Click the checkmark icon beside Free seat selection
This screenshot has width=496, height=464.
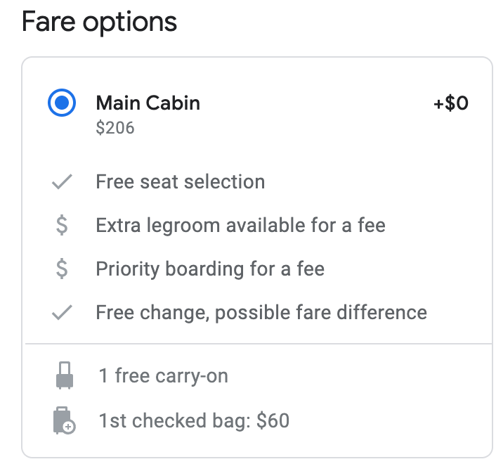(62, 181)
